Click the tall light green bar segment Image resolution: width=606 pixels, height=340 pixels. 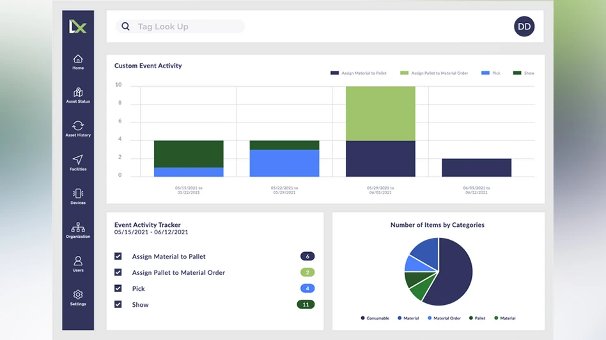click(380, 114)
